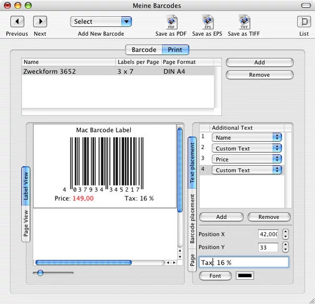
Task: Click Remove next to the label formats table
Action: (259, 75)
